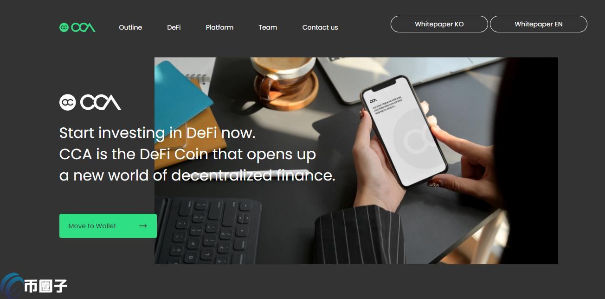This screenshot has width=605, height=299.
Task: Open the Outline menu item
Action: (x=130, y=27)
